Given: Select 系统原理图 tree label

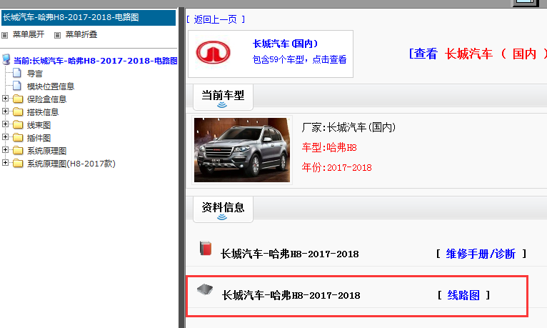Looking at the screenshot, I should point(46,151).
